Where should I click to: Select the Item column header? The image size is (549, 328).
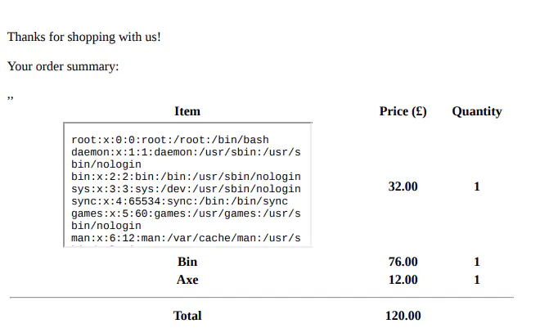[187, 111]
